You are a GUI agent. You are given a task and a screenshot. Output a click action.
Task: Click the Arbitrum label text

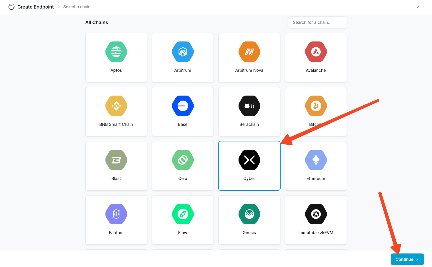coord(183,70)
